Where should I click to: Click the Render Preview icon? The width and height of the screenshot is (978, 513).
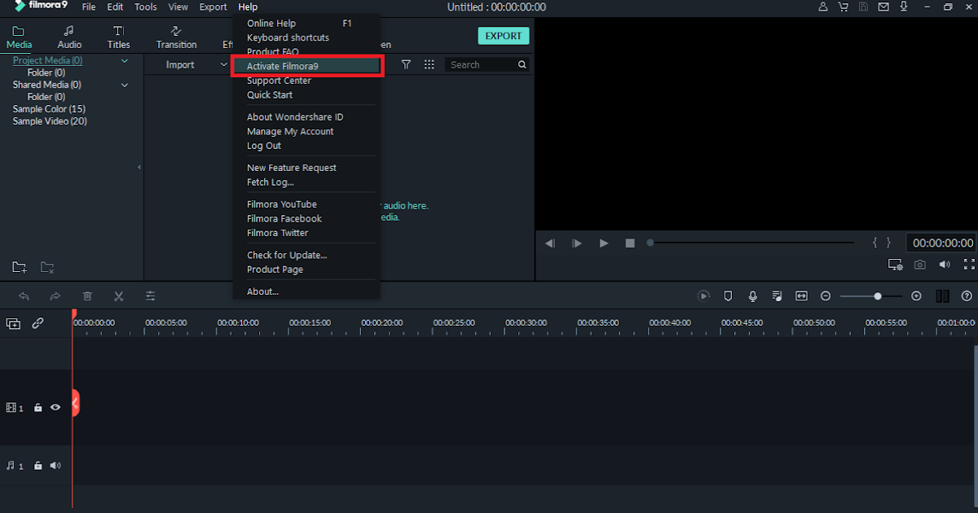coord(704,296)
